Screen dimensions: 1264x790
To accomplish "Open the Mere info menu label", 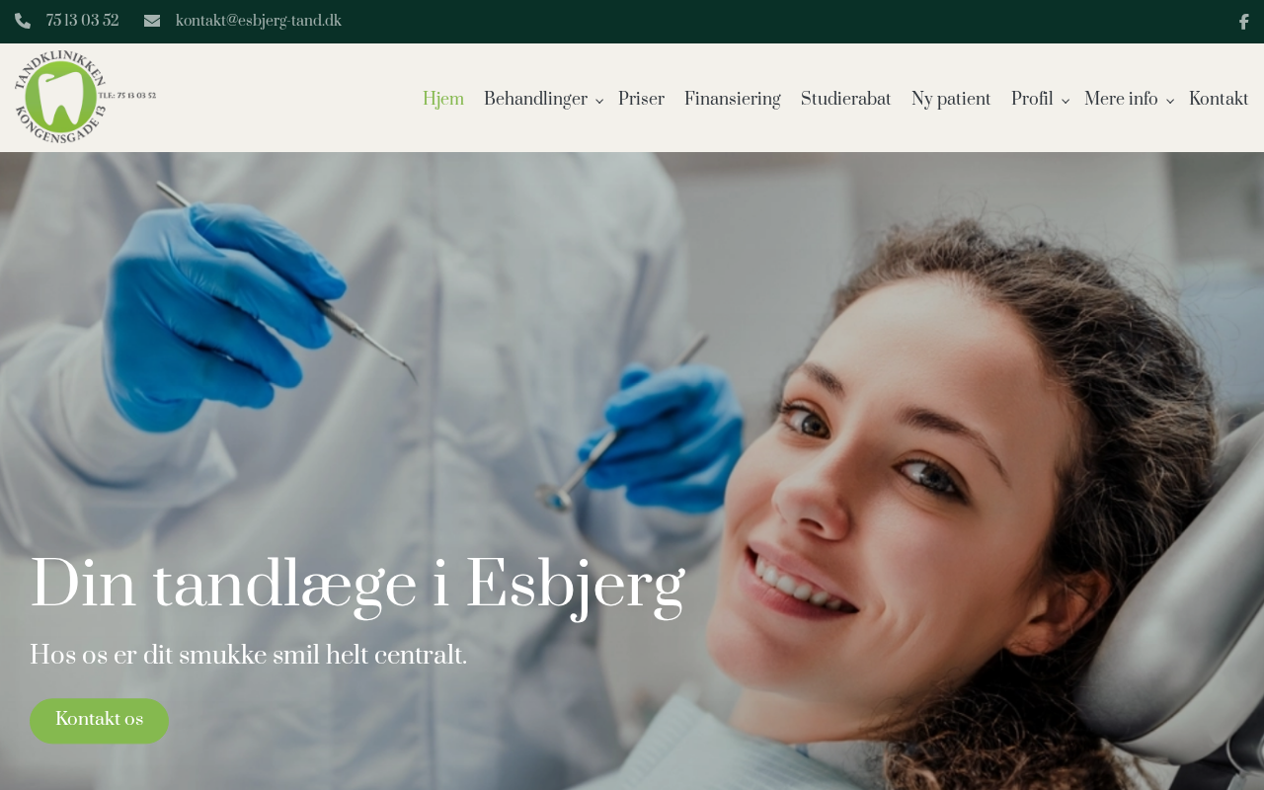I will pos(1121,100).
